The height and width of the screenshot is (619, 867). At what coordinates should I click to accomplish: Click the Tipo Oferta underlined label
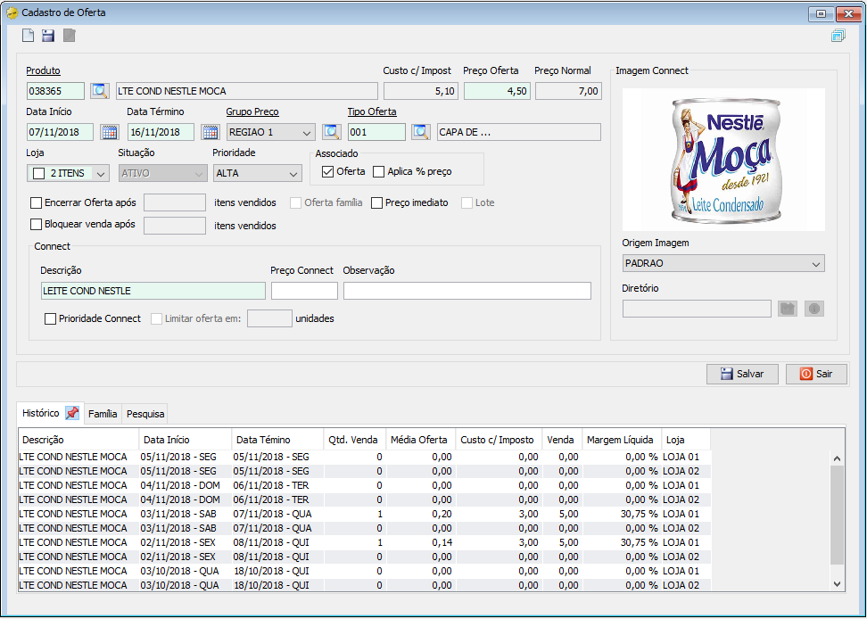pyautogui.click(x=372, y=111)
